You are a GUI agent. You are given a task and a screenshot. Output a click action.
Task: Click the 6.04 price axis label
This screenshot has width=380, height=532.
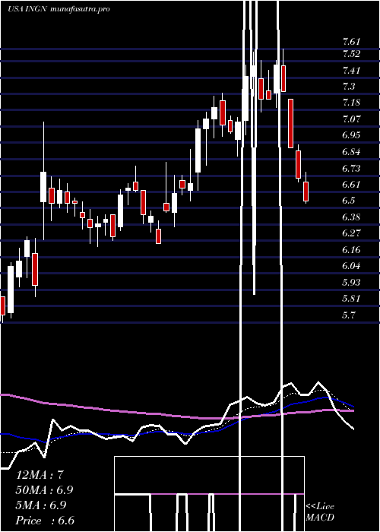coord(351,266)
